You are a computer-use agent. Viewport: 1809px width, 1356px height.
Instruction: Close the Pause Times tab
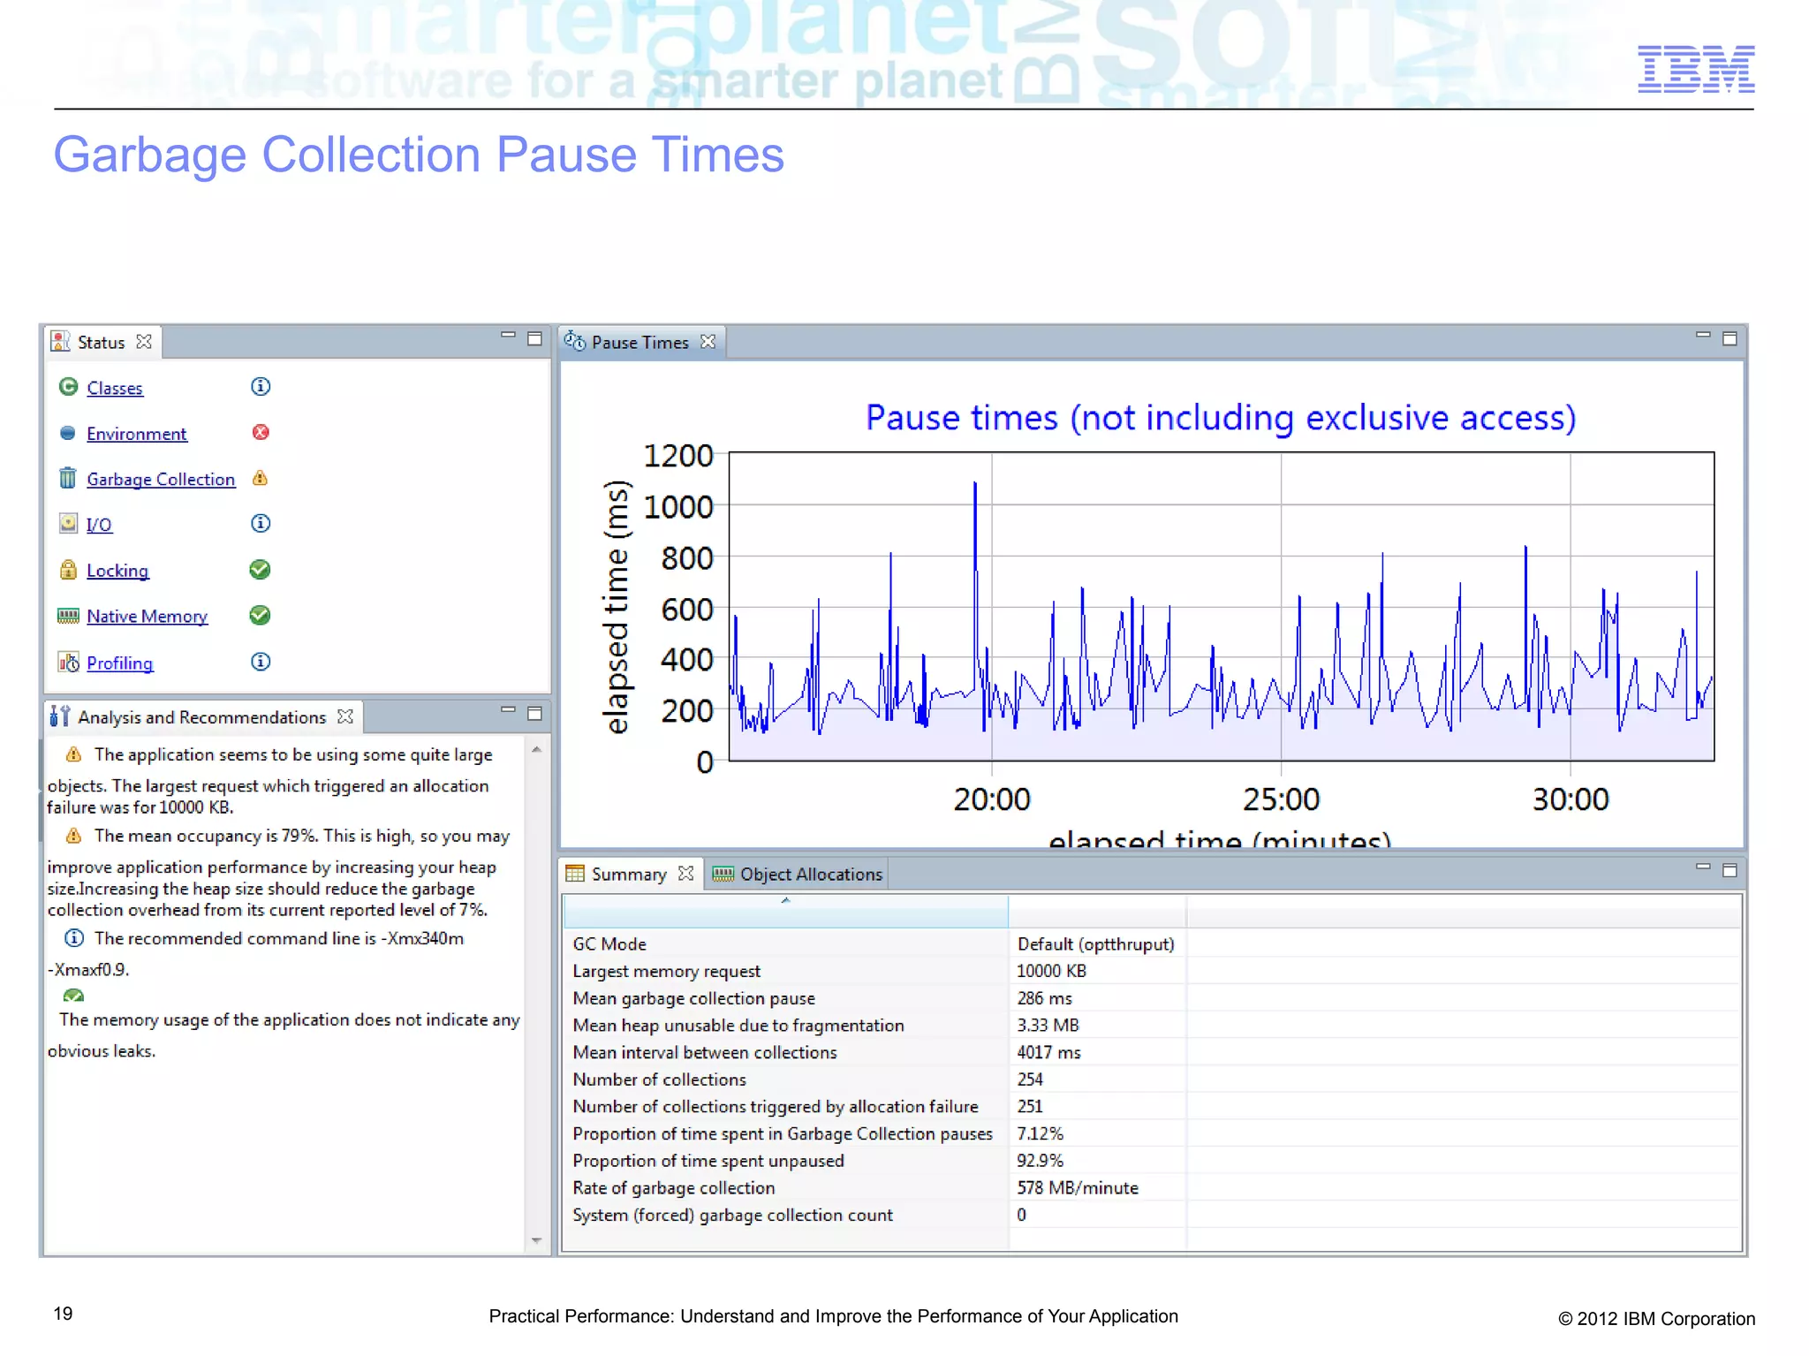pos(708,342)
